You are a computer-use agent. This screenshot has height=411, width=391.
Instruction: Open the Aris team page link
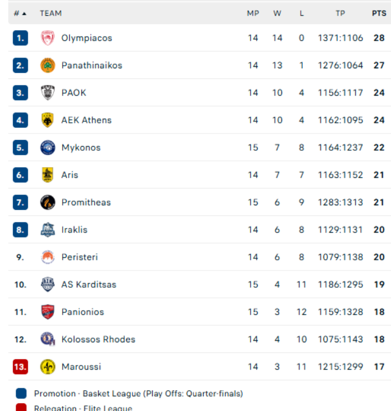click(x=70, y=175)
